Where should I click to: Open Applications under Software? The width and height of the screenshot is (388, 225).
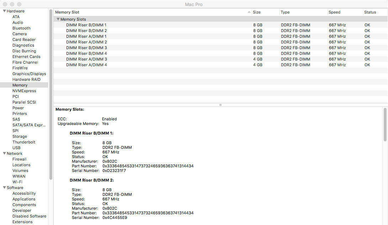point(24,199)
